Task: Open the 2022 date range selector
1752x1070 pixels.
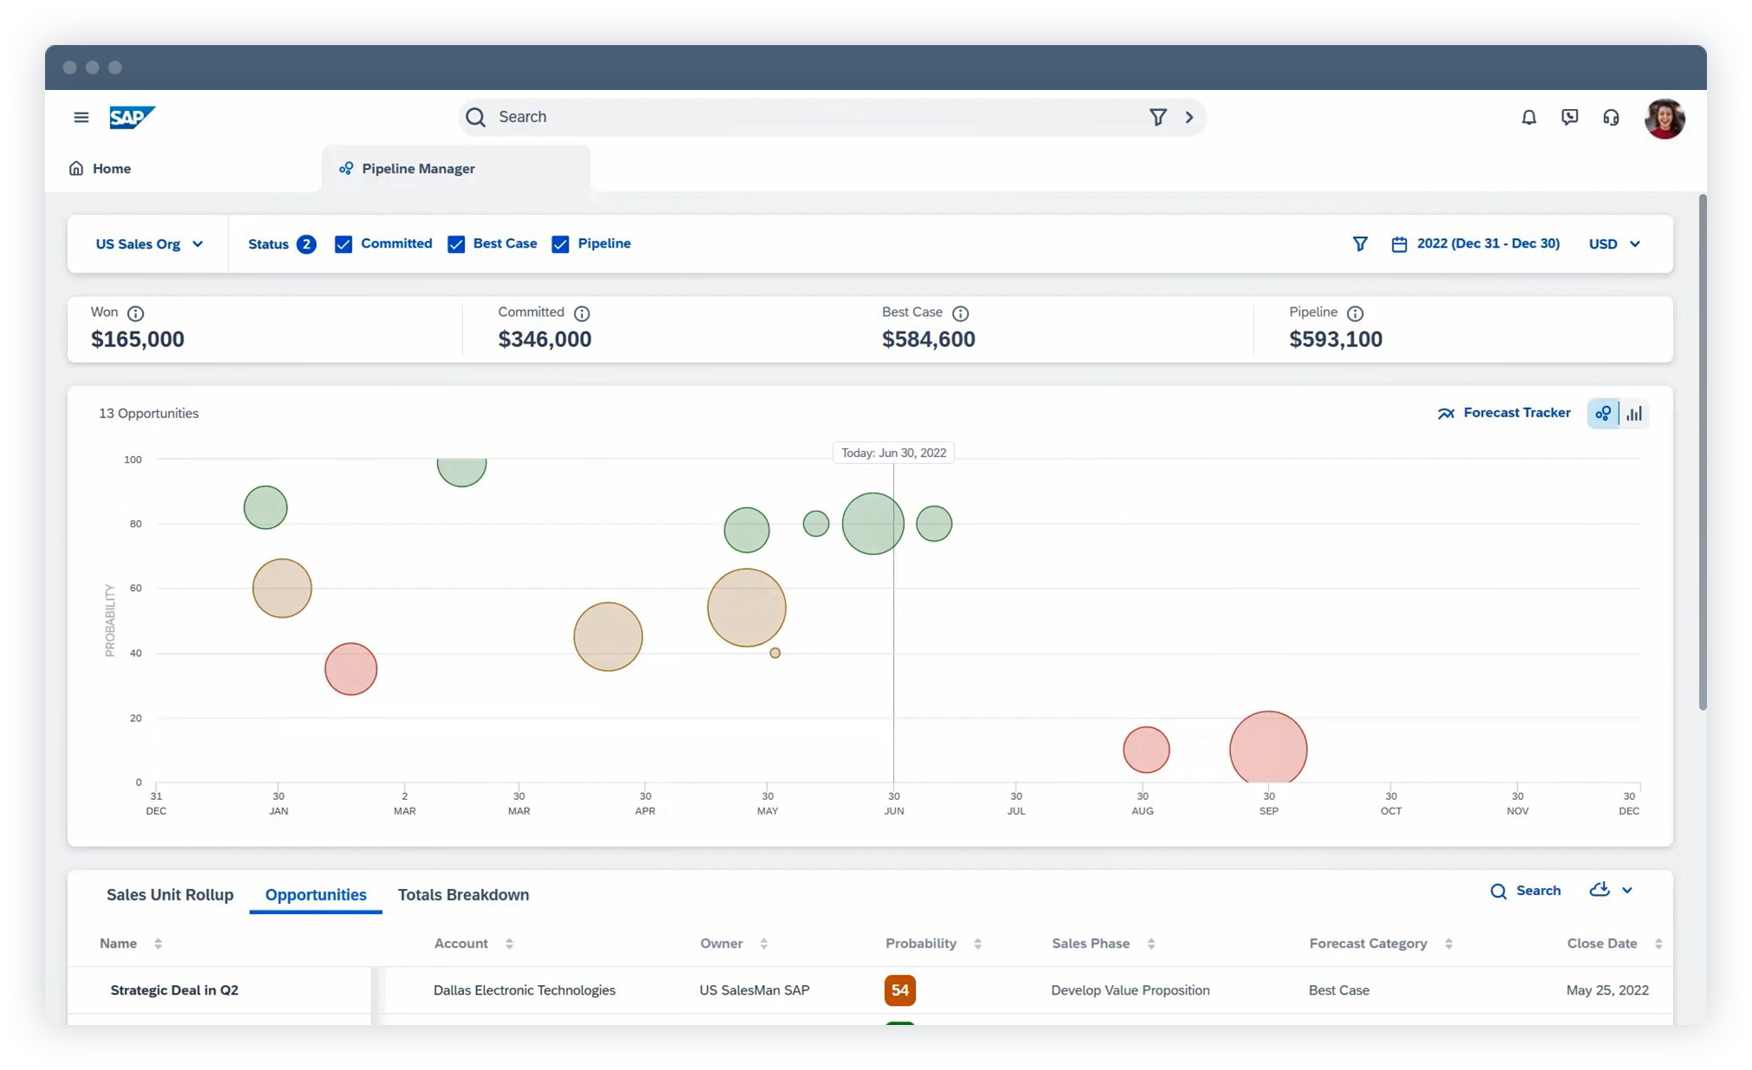Action: click(1488, 243)
